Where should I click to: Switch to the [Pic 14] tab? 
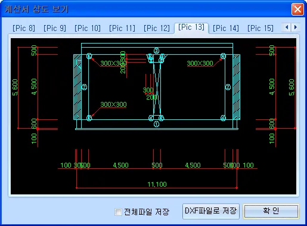[226, 28]
